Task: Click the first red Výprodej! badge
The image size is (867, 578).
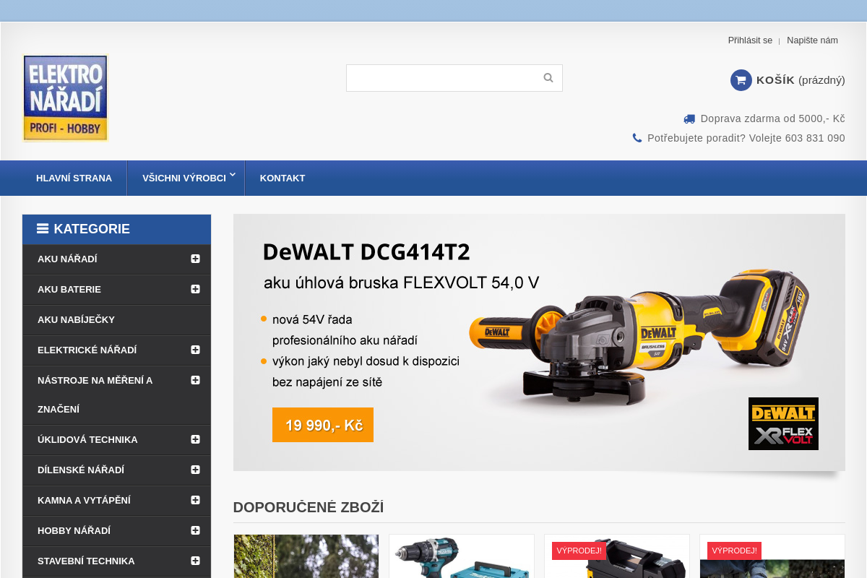Action: pos(579,551)
